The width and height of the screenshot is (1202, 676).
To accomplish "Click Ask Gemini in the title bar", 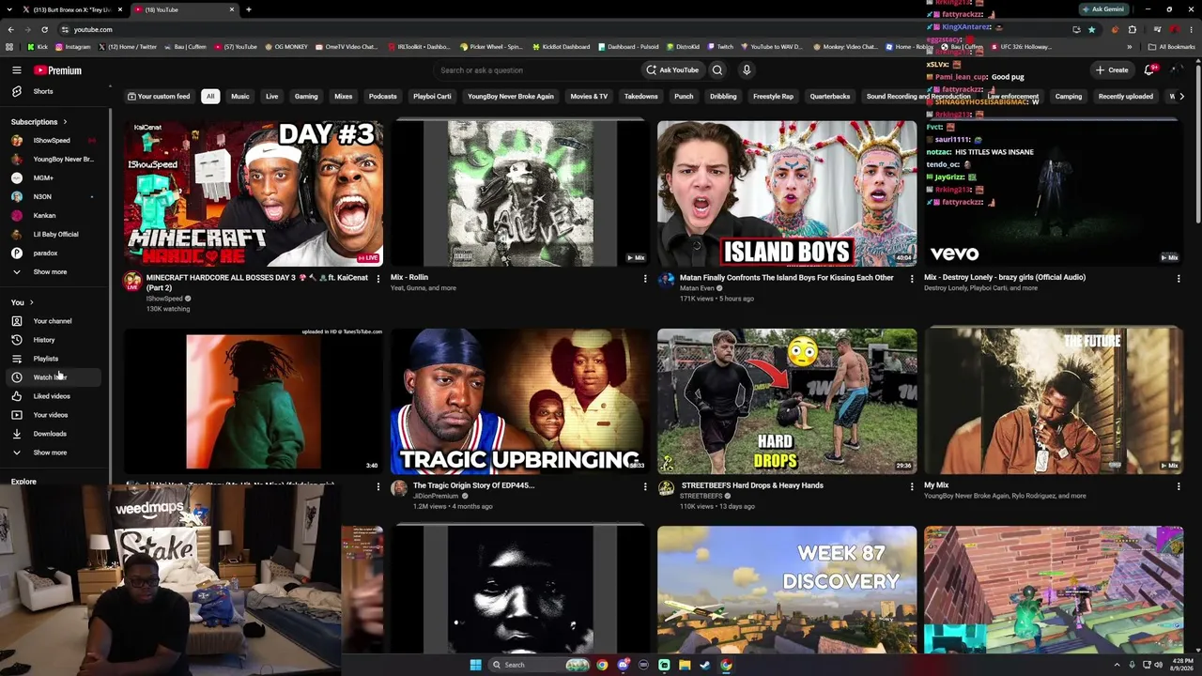I will (1103, 9).
